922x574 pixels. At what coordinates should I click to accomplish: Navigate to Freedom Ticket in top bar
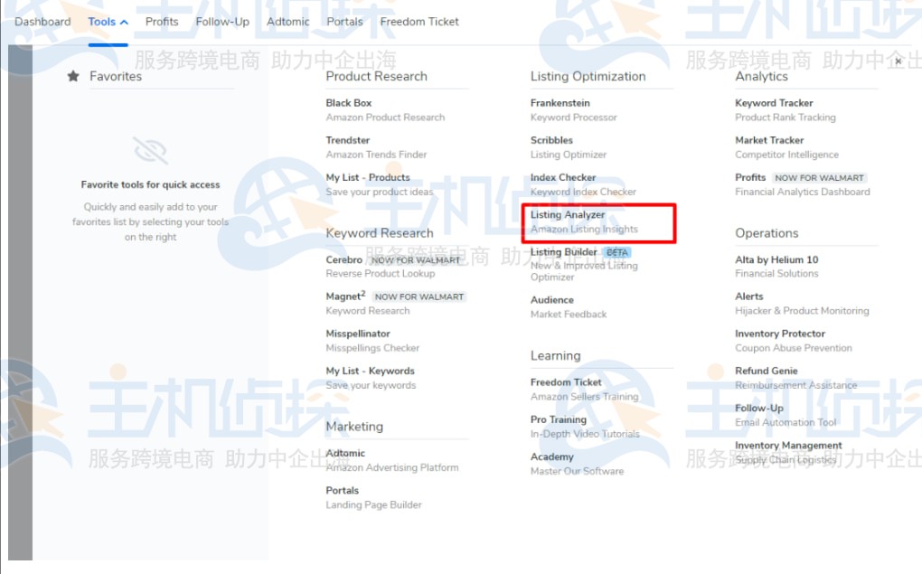419,21
